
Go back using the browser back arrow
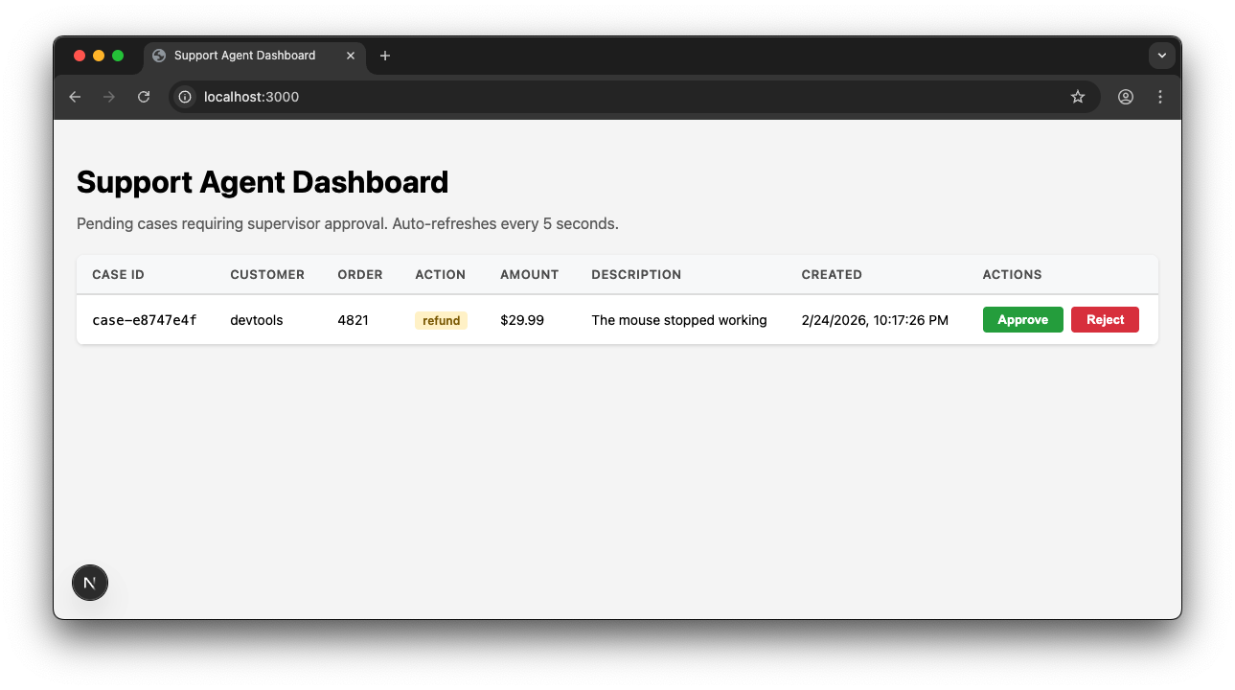75,97
